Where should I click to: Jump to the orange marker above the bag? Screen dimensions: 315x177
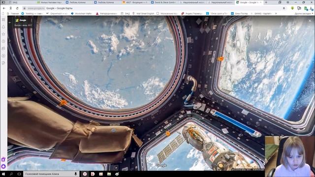[x=63, y=103]
